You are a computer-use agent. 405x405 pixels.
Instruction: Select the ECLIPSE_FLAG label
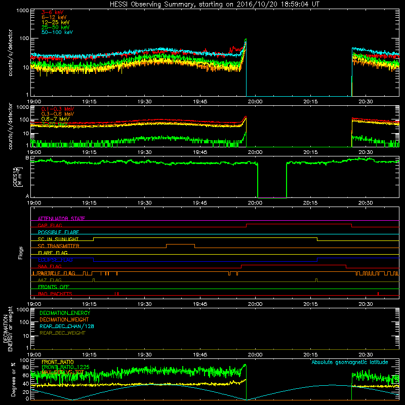tap(55, 260)
